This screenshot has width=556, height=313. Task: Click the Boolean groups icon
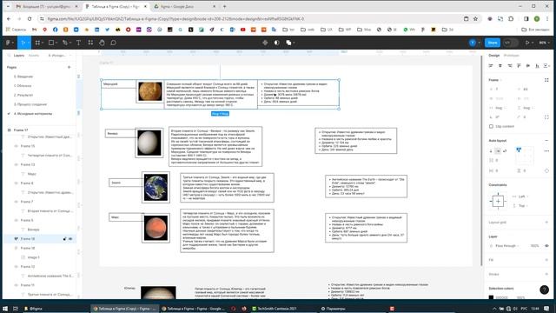[x=288, y=43]
